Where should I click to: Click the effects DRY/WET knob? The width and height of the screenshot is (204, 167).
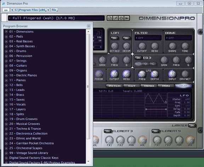click(x=185, y=74)
